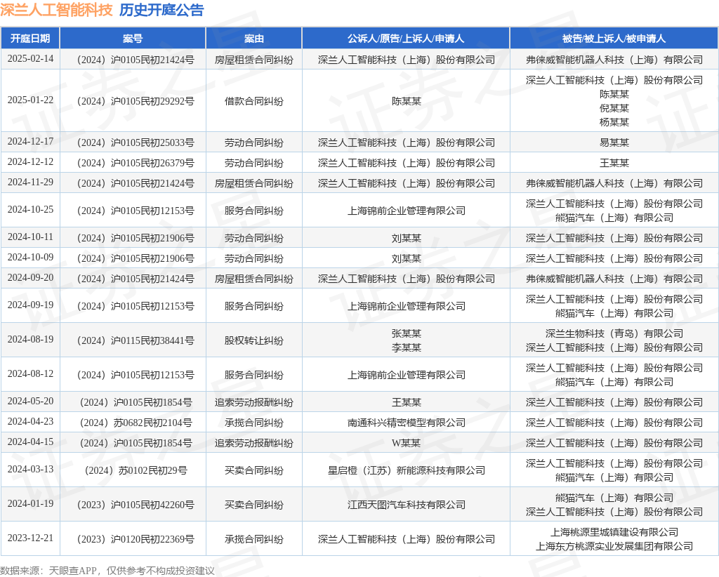Image resolution: width=719 pixels, height=577 pixels.
Task: Click the 深兰人工智能科技 title
Action: [x=55, y=11]
